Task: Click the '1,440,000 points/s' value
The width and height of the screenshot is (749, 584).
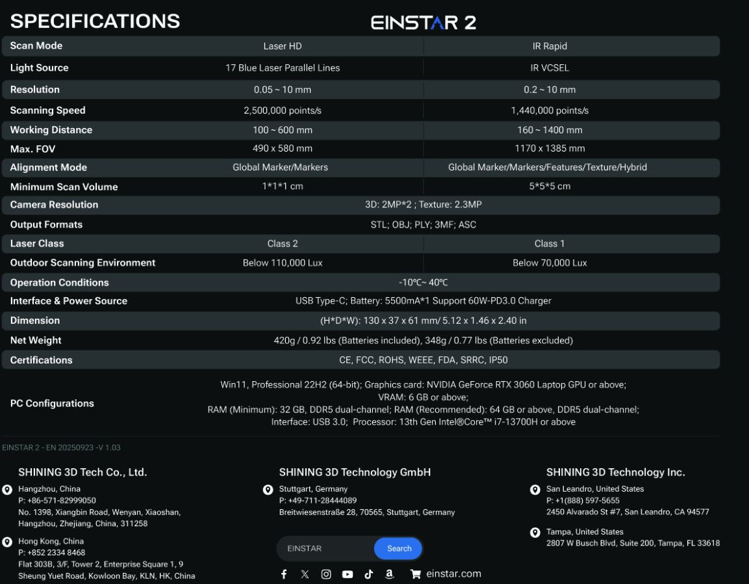Action: [x=550, y=111]
